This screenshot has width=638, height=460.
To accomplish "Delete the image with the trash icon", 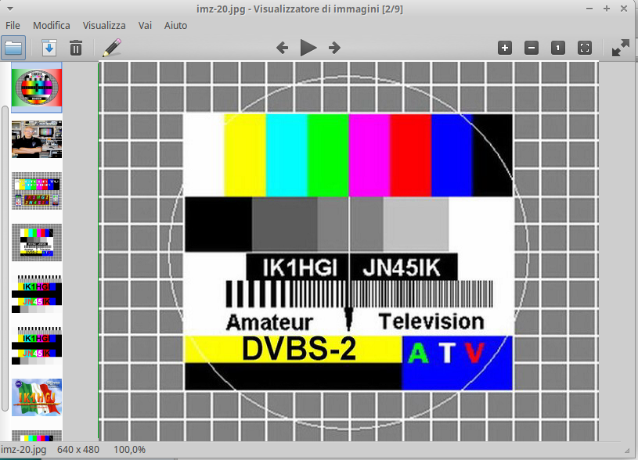I will pos(76,48).
